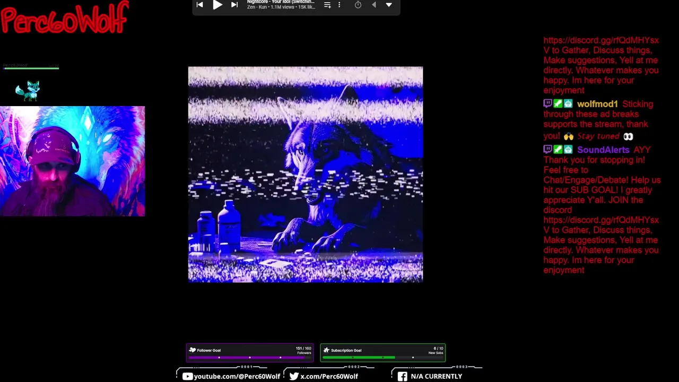Screen dimensions: 679x382
Task: Open the add-to-queue playlist icon
Action: click(327, 5)
